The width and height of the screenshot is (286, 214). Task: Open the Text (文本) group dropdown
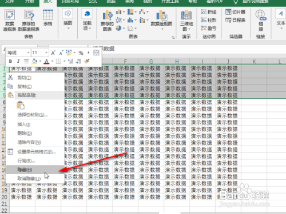pos(281,19)
